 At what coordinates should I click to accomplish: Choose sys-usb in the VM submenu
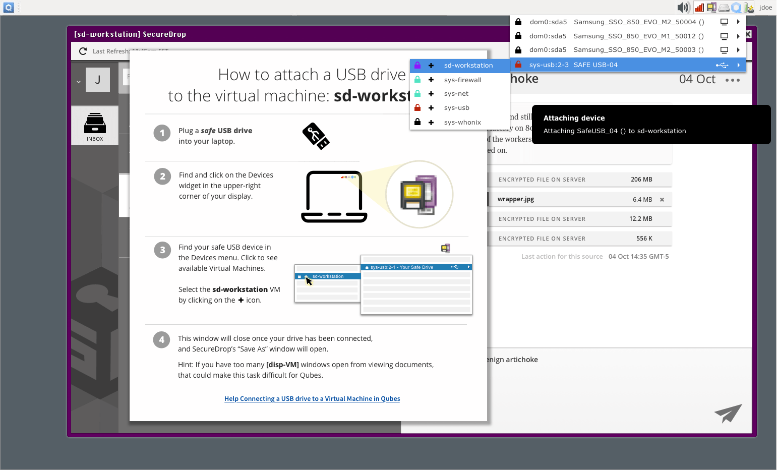(460, 108)
